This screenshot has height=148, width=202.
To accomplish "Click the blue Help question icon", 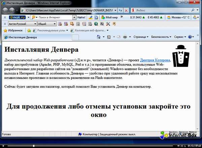I will click(x=190, y=37).
